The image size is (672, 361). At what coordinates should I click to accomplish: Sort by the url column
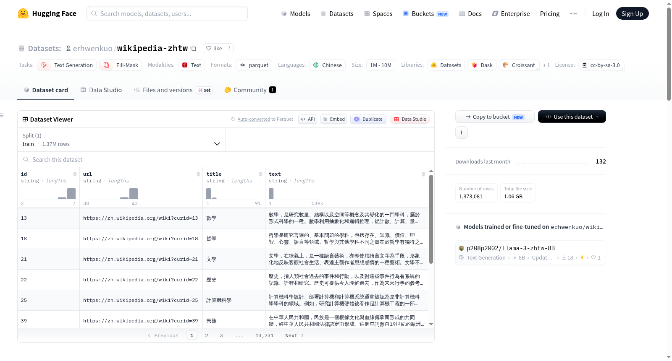click(x=198, y=174)
